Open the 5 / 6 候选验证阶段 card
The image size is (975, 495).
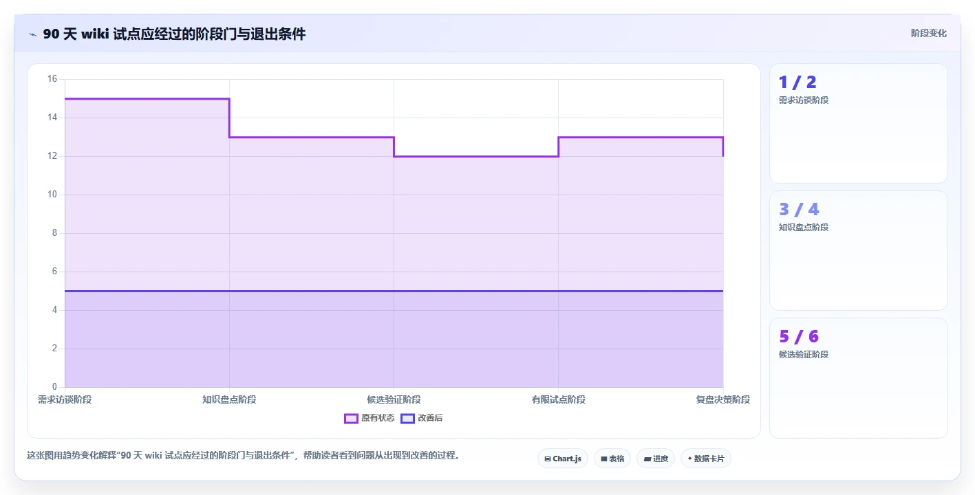(x=859, y=378)
